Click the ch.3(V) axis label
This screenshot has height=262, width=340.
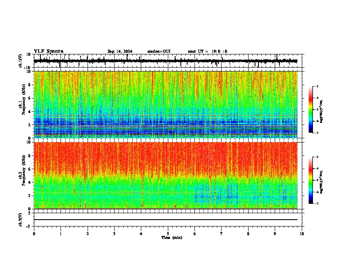click(x=21, y=220)
